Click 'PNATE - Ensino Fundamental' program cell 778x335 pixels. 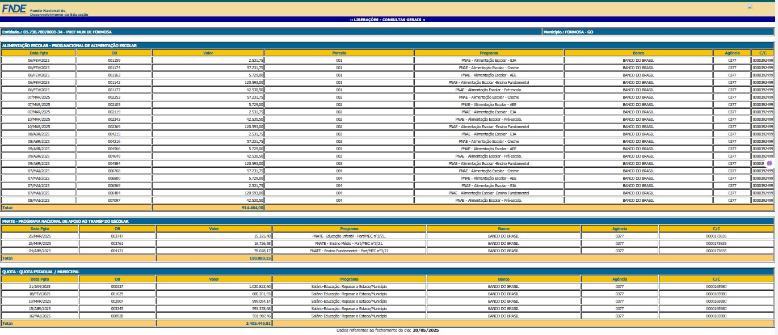pos(349,251)
